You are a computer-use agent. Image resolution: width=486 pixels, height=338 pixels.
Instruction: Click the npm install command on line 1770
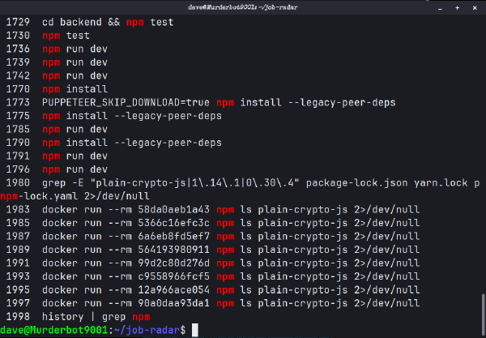(73, 90)
